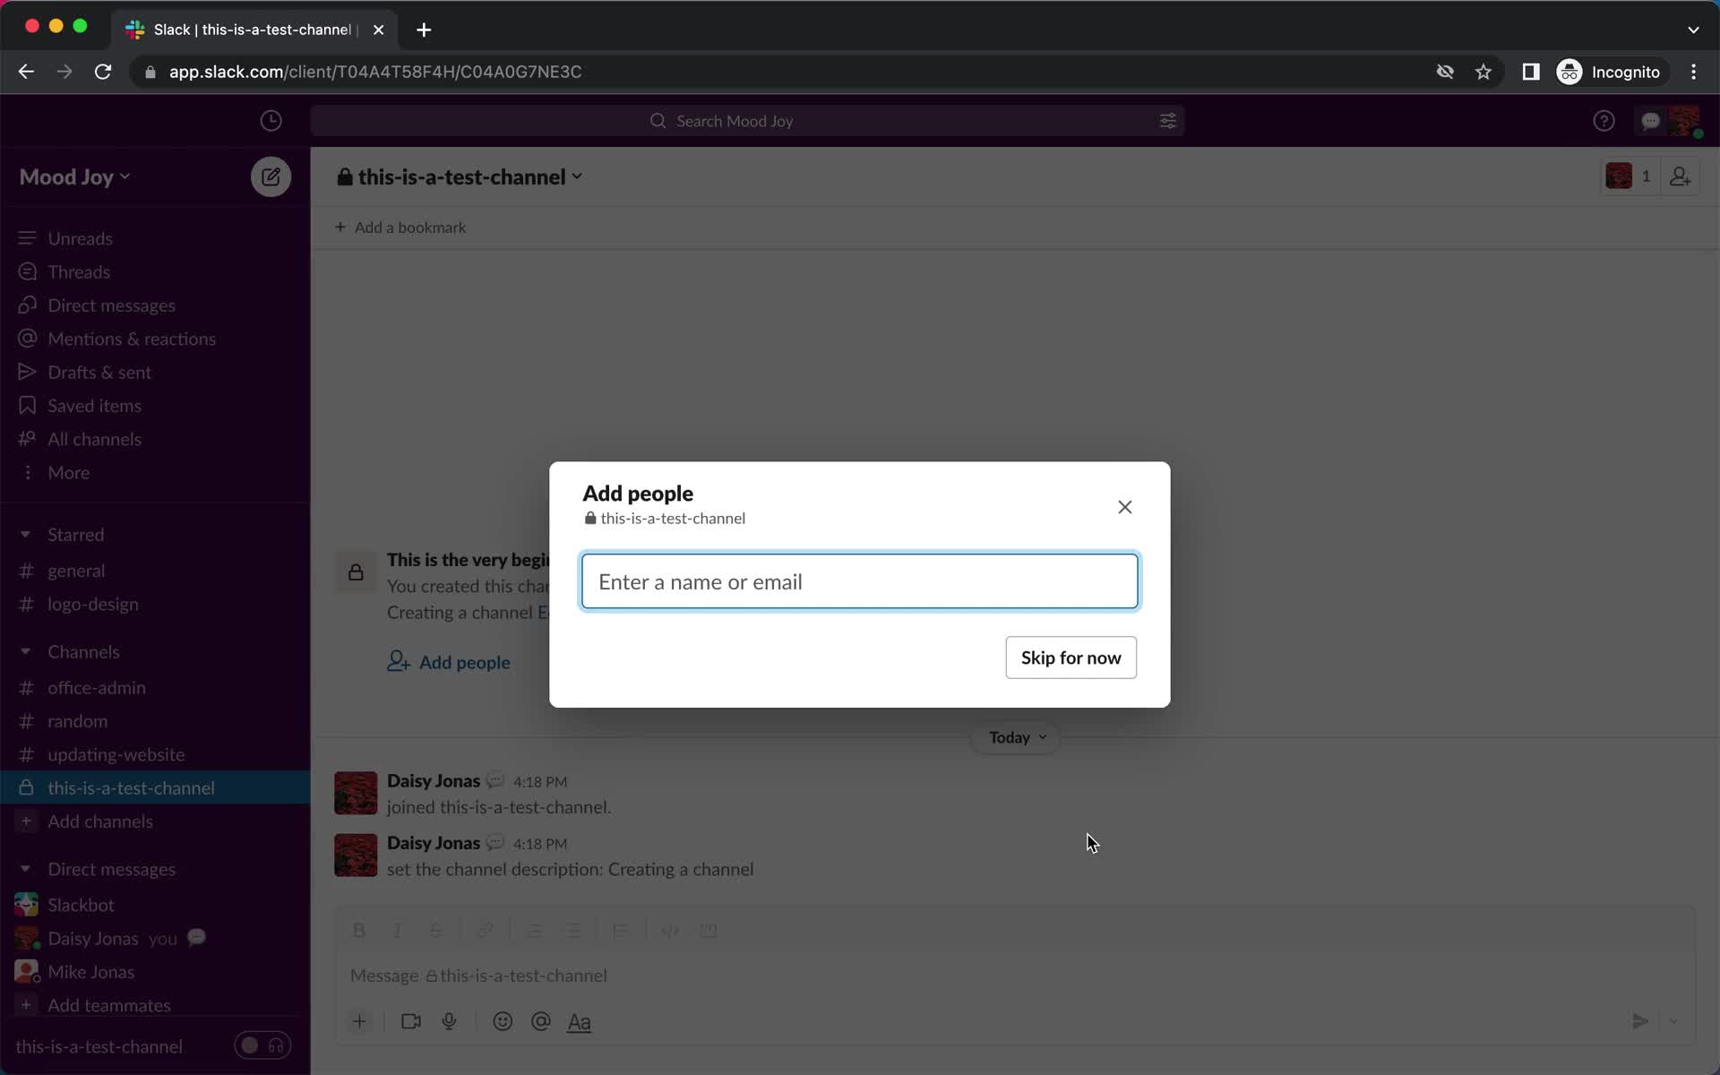Image resolution: width=1720 pixels, height=1075 pixels.
Task: Expand the Channels section in sidebar
Action: (25, 651)
